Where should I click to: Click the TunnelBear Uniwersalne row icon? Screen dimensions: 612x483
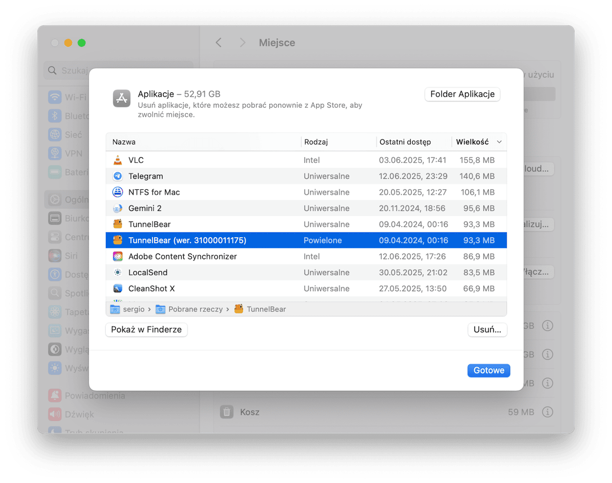pos(117,224)
